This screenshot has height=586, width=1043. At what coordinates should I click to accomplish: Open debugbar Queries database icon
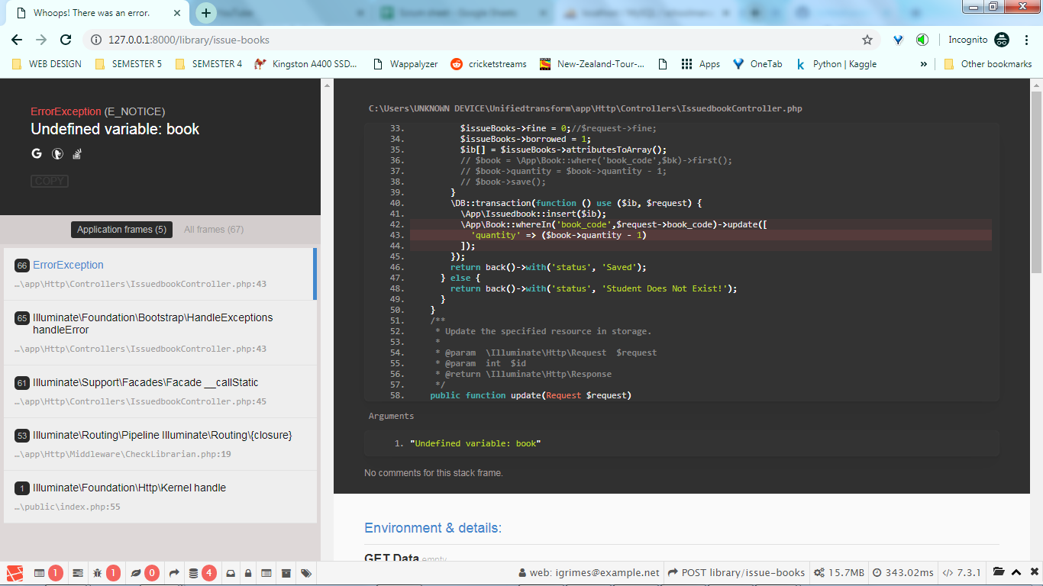click(193, 573)
